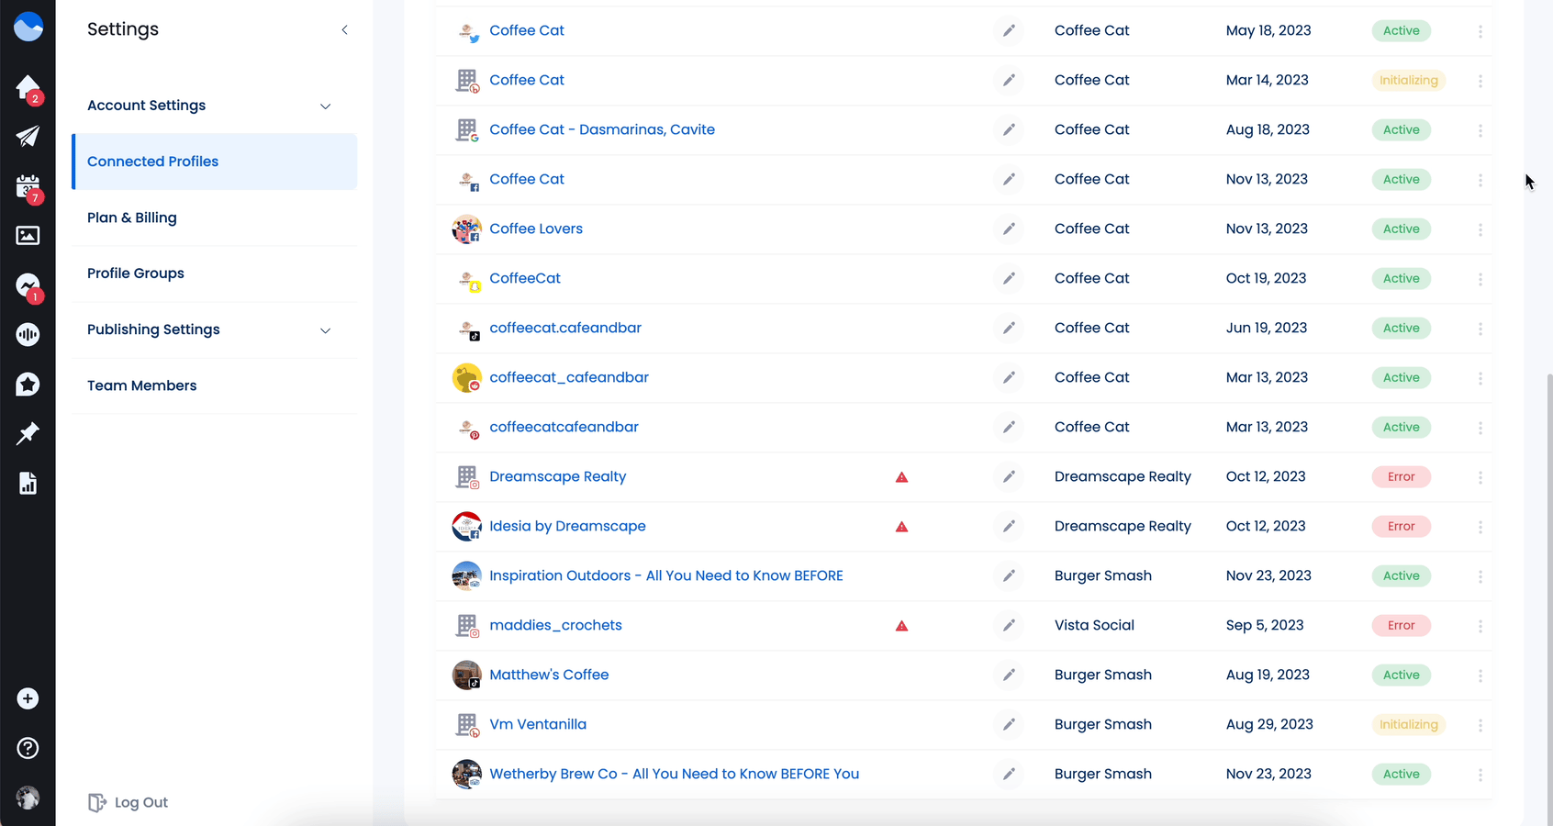Select Connected Profiles menu item
The width and height of the screenshot is (1553, 826).
pyautogui.click(x=215, y=162)
